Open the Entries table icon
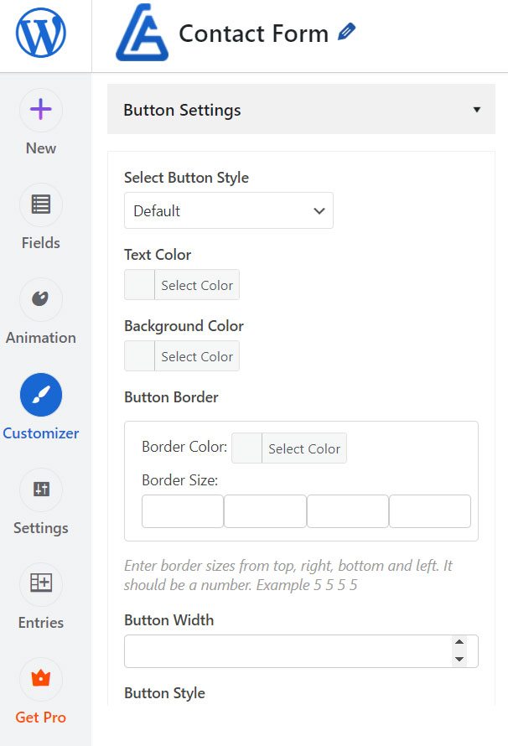The image size is (508, 746). coord(40,584)
